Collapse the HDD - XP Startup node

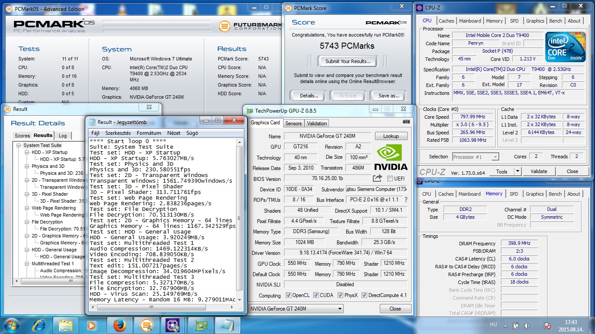27,153
